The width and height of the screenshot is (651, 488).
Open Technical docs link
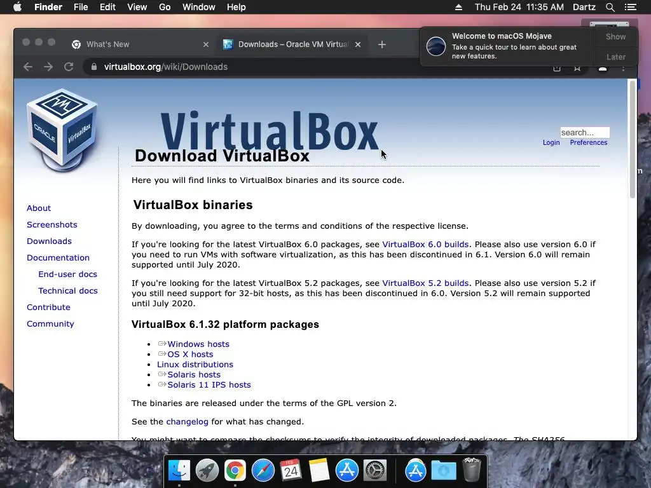coord(67,291)
